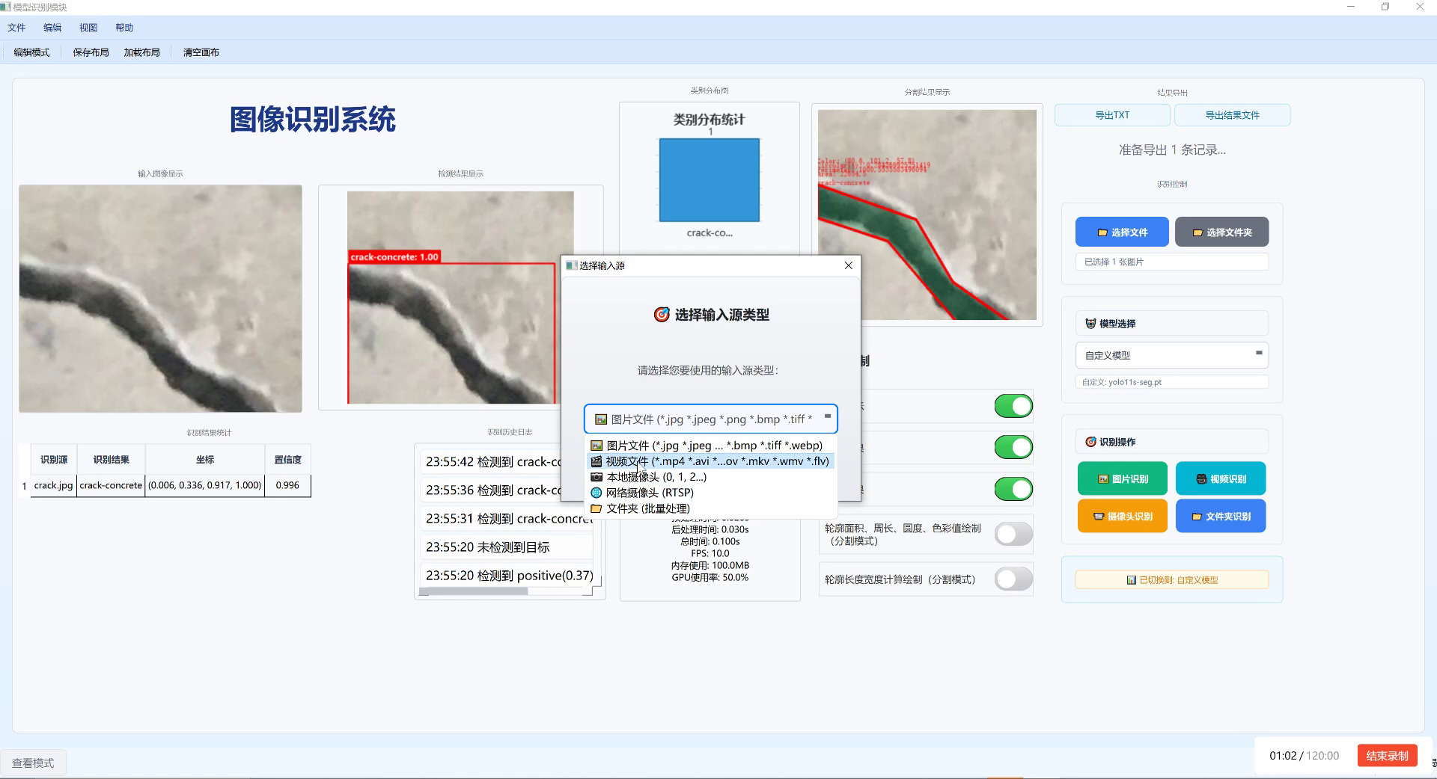Click the 识别结果 column header
The image size is (1437, 779).
pos(111,460)
